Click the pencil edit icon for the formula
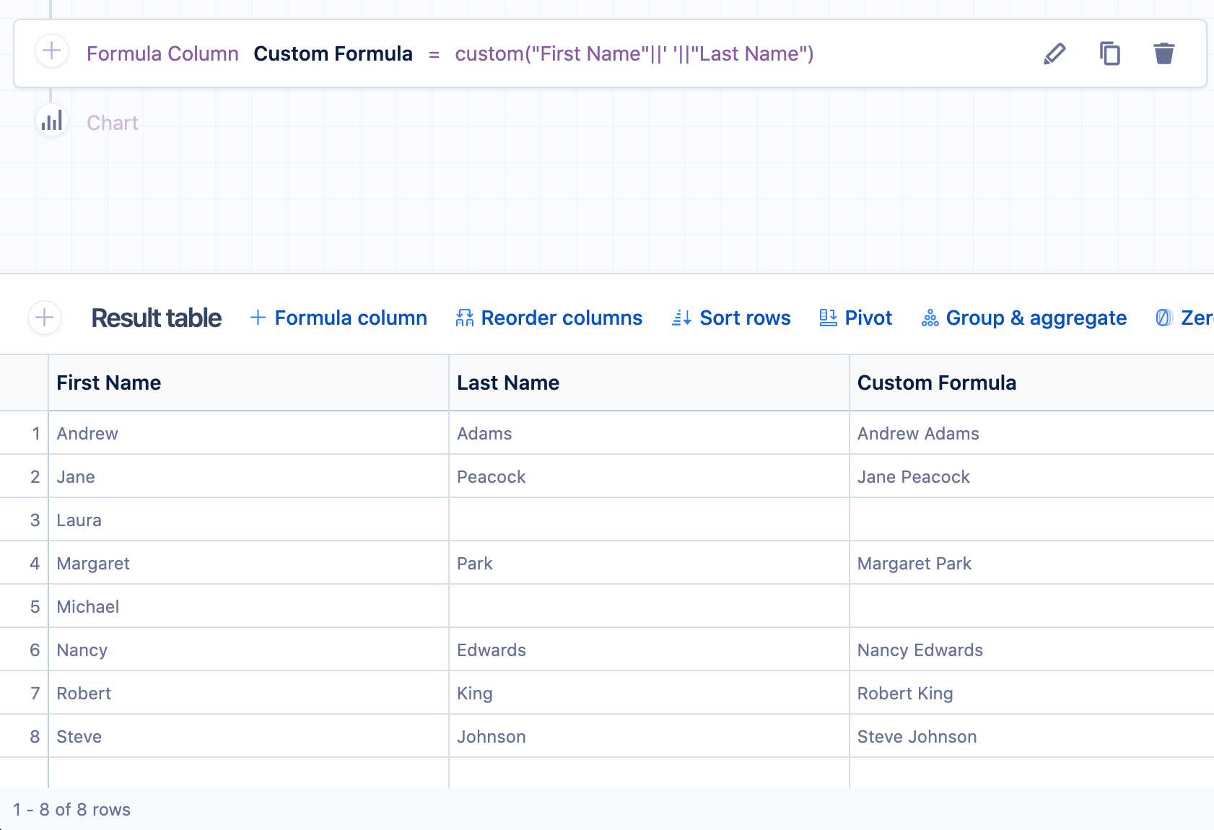Image resolution: width=1214 pixels, height=830 pixels. [1054, 53]
